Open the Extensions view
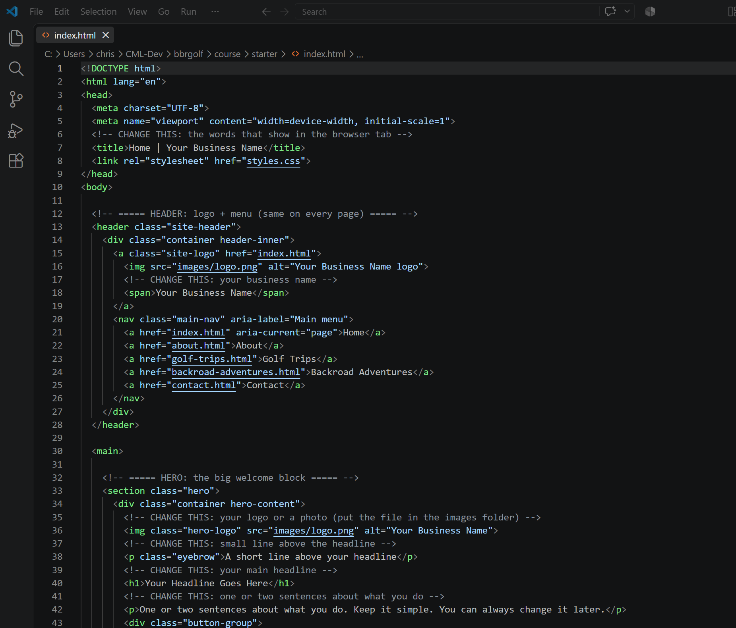Image resolution: width=736 pixels, height=628 pixels. [x=16, y=161]
